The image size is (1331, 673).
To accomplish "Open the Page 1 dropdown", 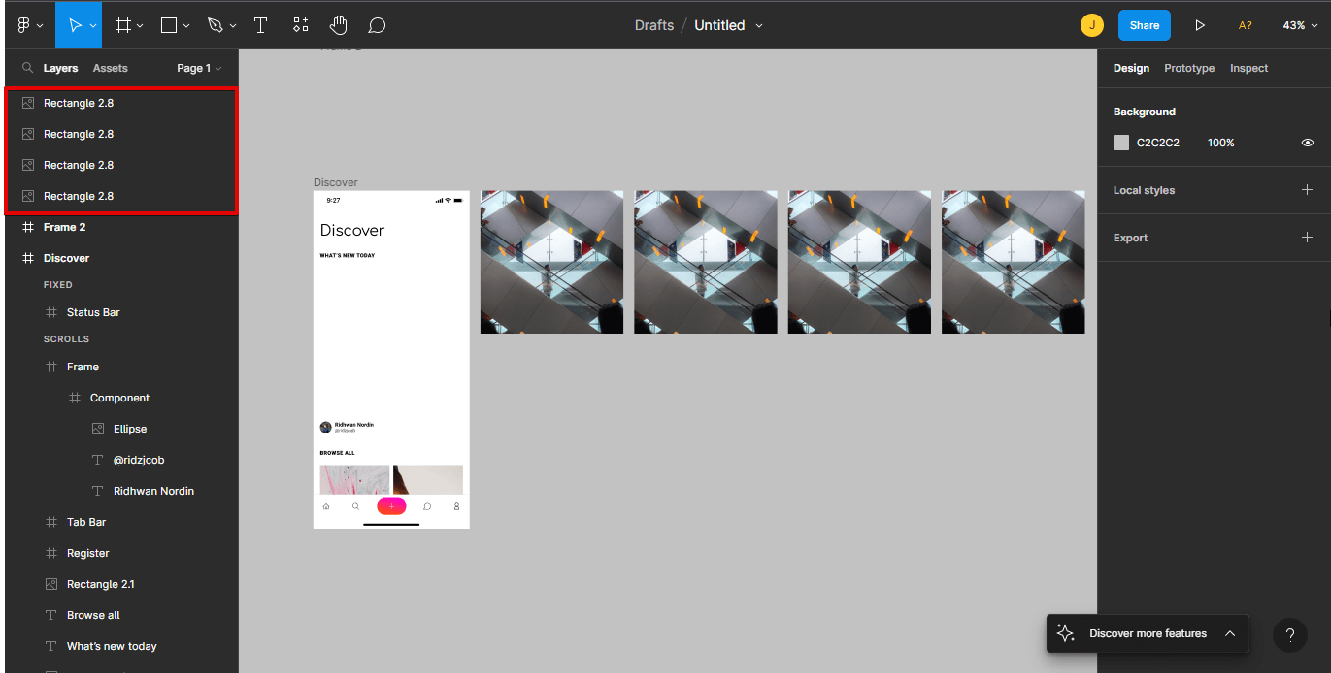I will coord(199,68).
